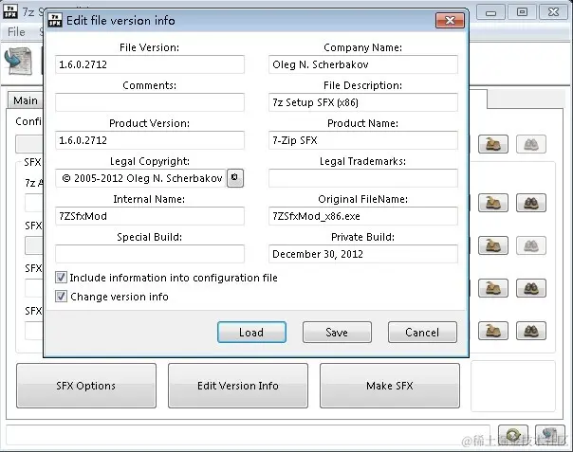The height and width of the screenshot is (452, 573).
Task: Click the Original FileName field
Action: (x=363, y=216)
